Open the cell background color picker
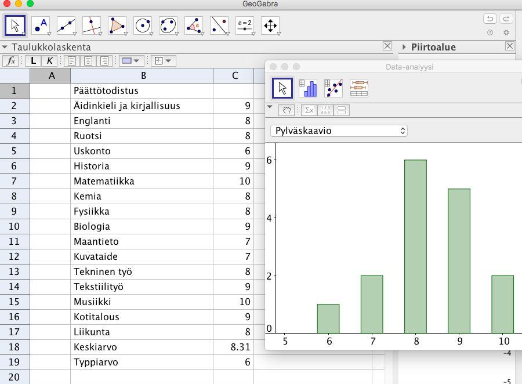 click(x=131, y=61)
